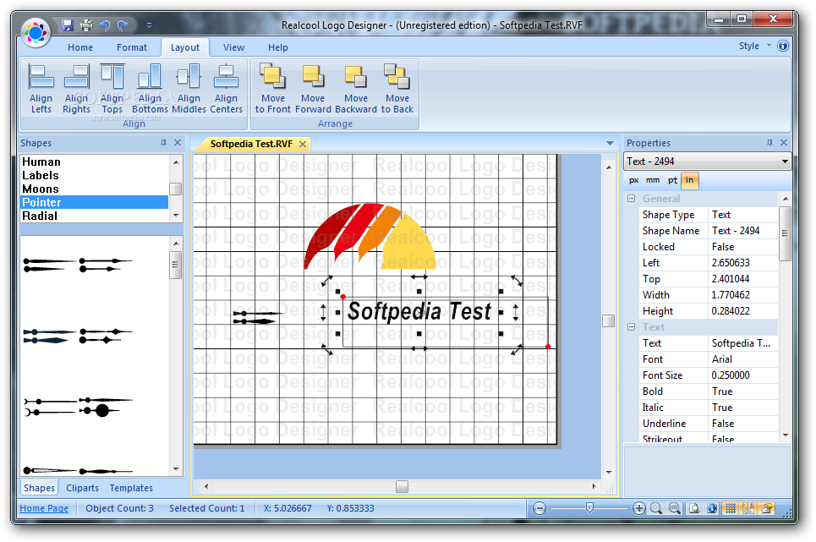The width and height of the screenshot is (816, 542).
Task: Align Tops of selected shapes
Action: click(x=112, y=89)
